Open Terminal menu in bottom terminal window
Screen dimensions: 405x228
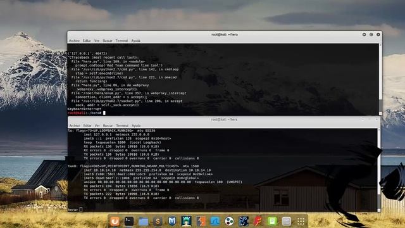pos(122,125)
